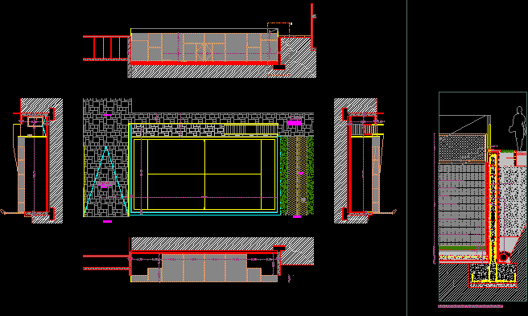Image resolution: width=528 pixels, height=316 pixels.
Task: Click the center crossing of the yellow court lines
Action: click(x=204, y=174)
